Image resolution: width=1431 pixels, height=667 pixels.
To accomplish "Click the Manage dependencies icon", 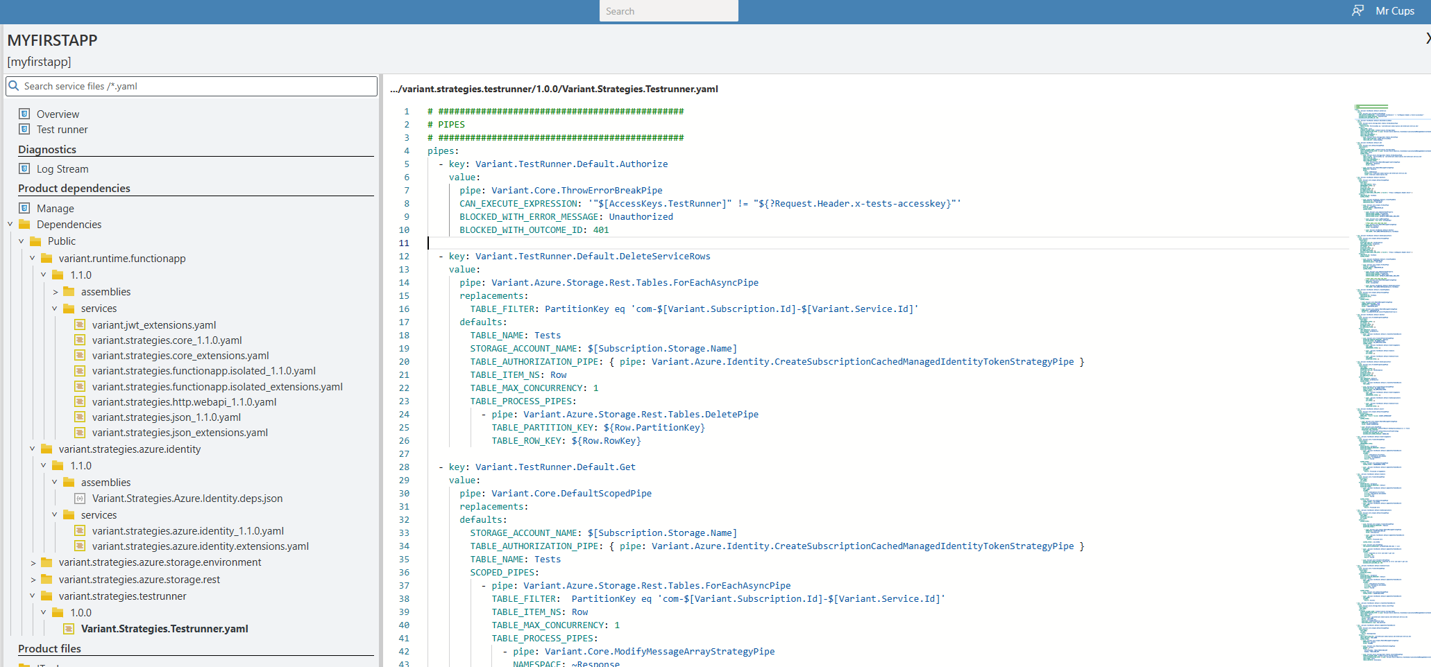I will [x=24, y=208].
